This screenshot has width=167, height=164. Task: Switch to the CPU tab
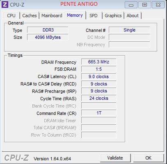(x=11, y=16)
